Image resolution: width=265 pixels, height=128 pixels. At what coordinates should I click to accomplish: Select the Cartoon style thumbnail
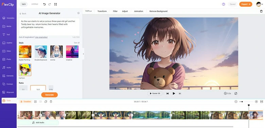pyautogui.click(x=25, y=70)
